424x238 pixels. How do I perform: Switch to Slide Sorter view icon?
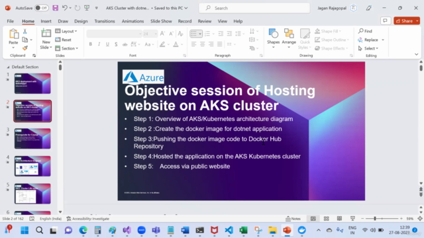[x=327, y=219]
